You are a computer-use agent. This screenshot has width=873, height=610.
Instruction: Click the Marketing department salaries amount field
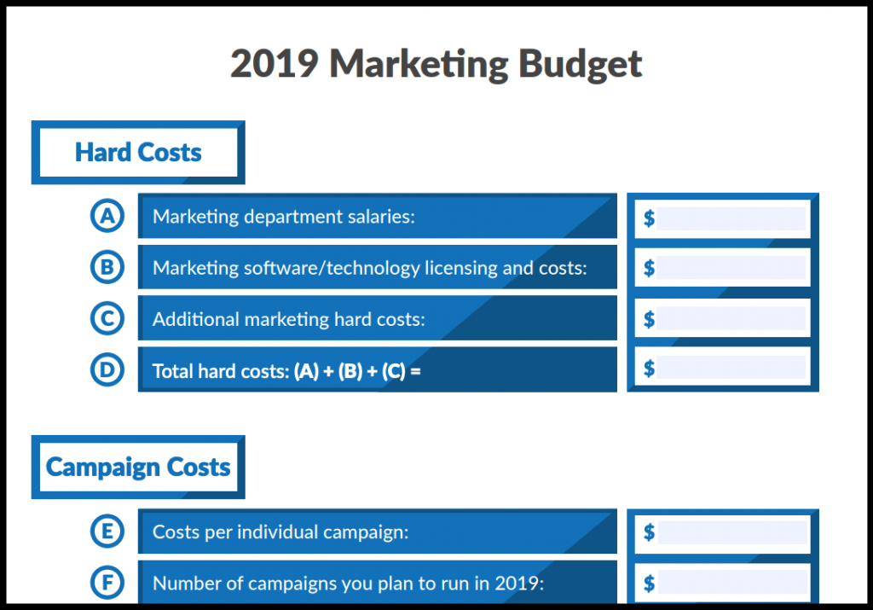point(731,218)
